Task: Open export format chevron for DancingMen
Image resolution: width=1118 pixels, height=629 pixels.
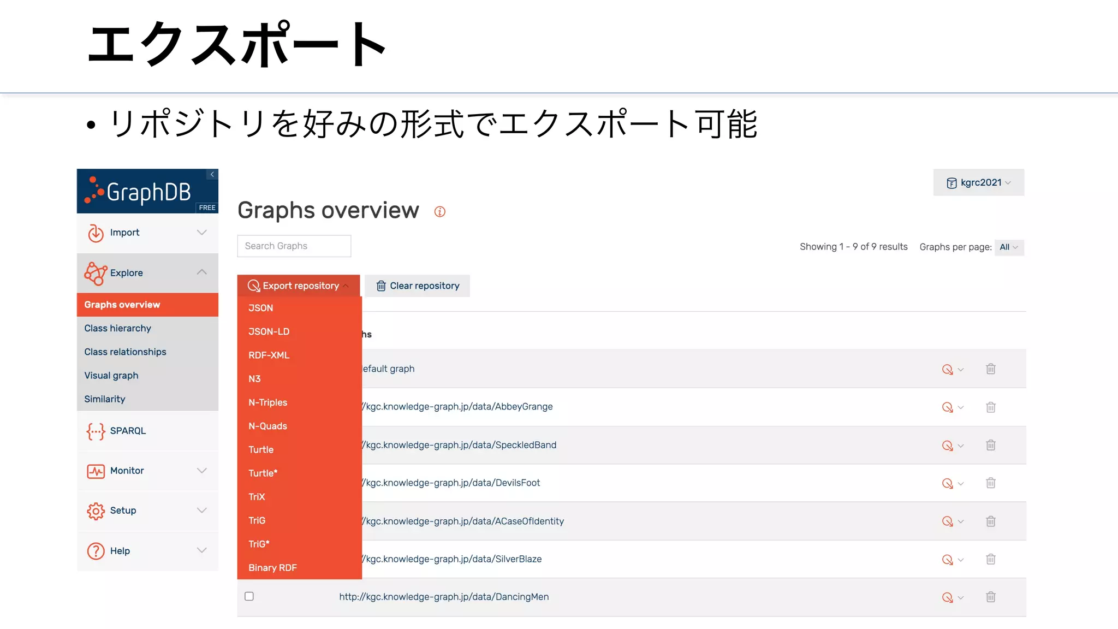Action: point(961,598)
